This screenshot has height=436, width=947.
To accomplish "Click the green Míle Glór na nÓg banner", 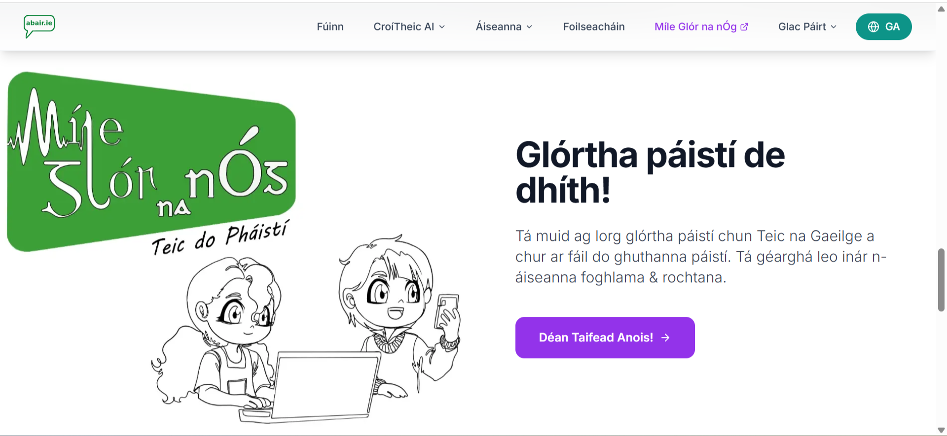I will pos(151,163).
